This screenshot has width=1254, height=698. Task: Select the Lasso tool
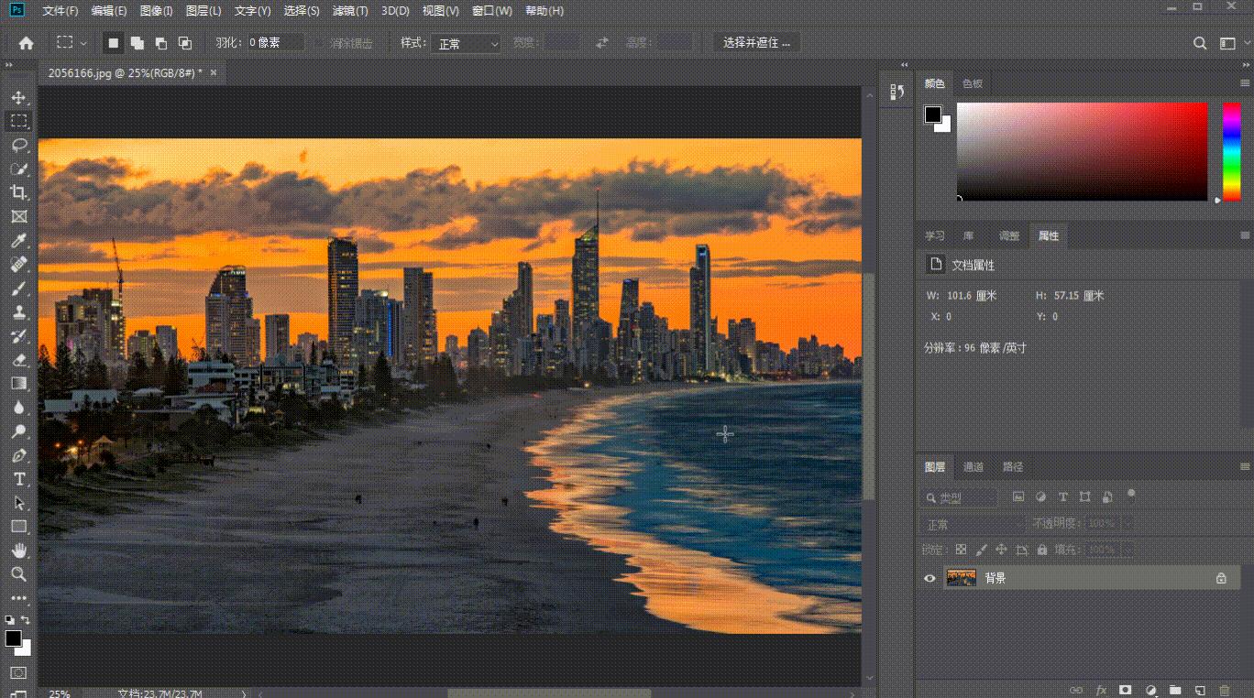click(x=18, y=145)
